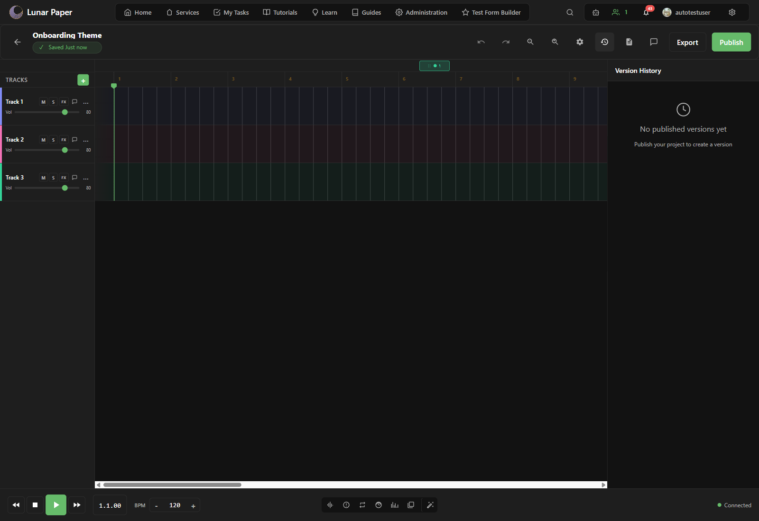Solo Track 1
The height and width of the screenshot is (521, 759).
(53, 102)
